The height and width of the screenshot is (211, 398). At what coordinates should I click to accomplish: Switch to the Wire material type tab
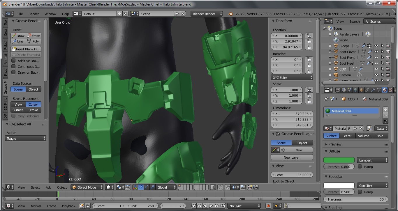coord(347,136)
